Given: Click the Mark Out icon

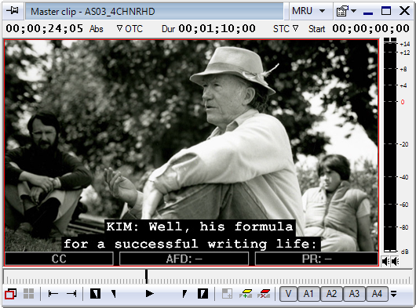Looking at the screenshot, I should [203, 293].
